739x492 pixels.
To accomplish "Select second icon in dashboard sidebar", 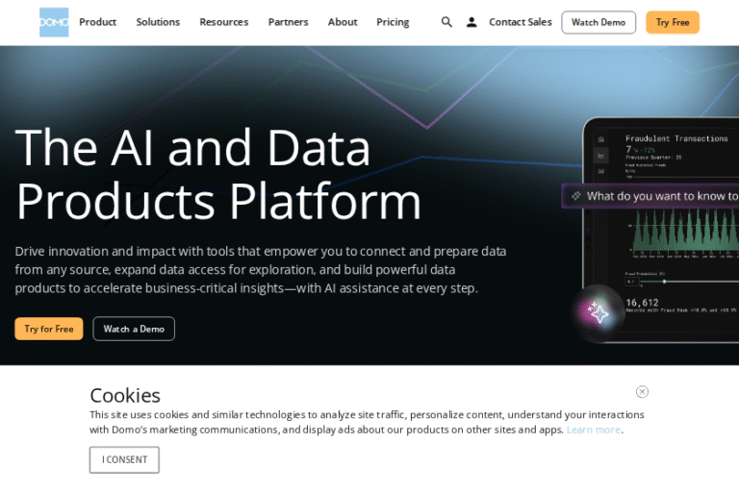I will point(601,155).
